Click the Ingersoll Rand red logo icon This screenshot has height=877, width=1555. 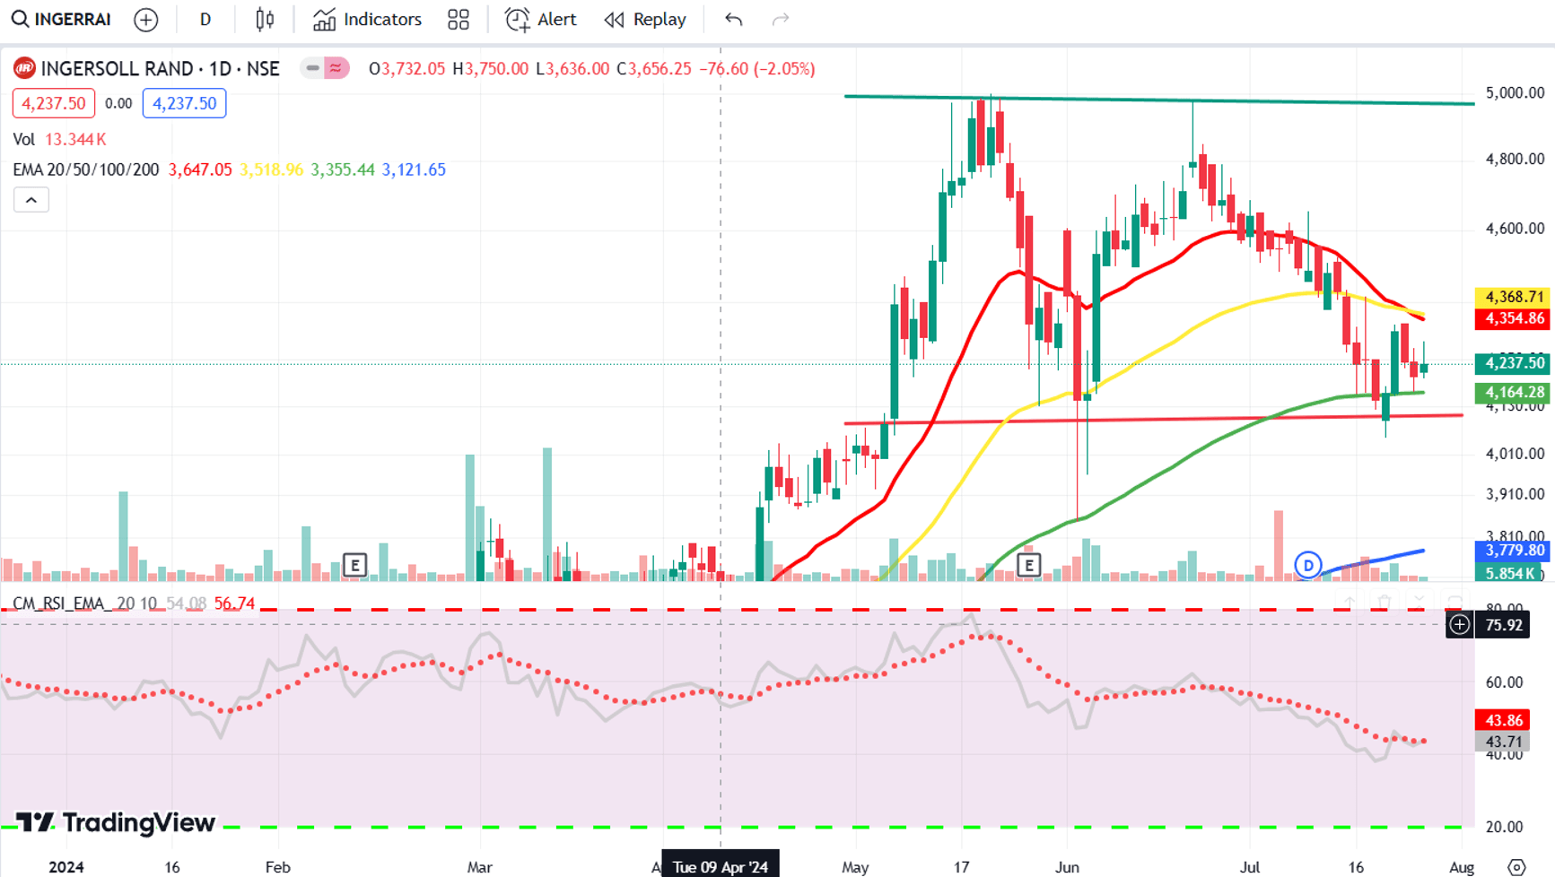pyautogui.click(x=24, y=68)
